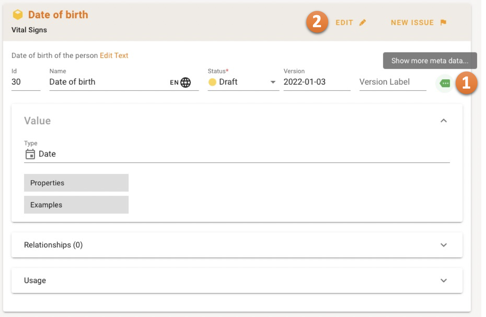Expand the Usage panel
Viewport: 486px width, 317px height.
coord(444,280)
